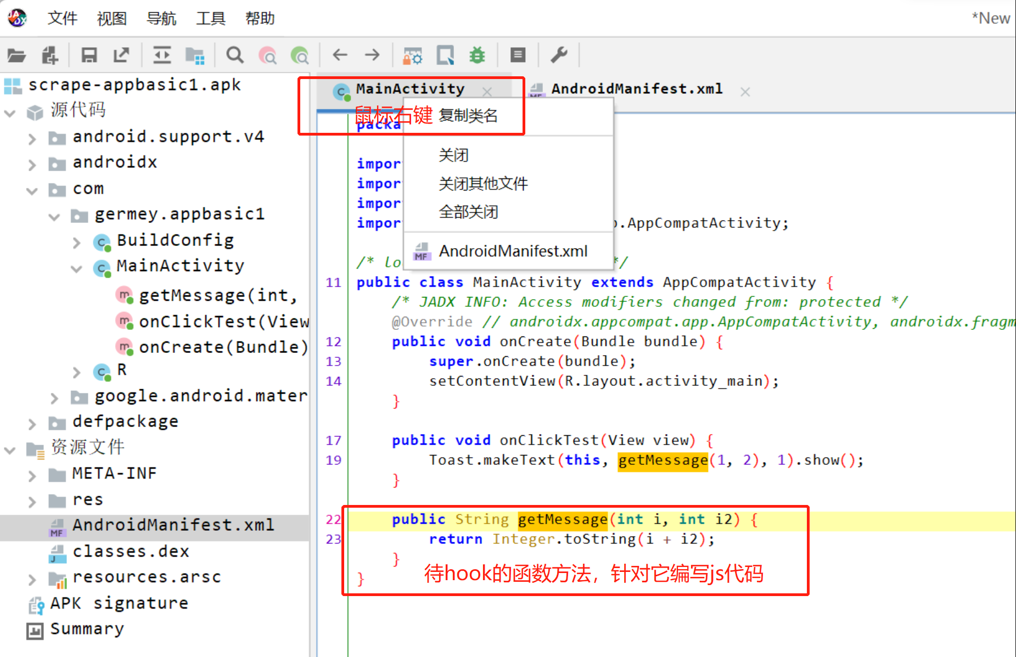Image resolution: width=1016 pixels, height=657 pixels.
Task: Close the AndroidManifest.xml tab
Action: click(x=745, y=92)
